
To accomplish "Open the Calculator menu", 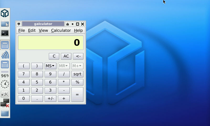I will point(61,30).
